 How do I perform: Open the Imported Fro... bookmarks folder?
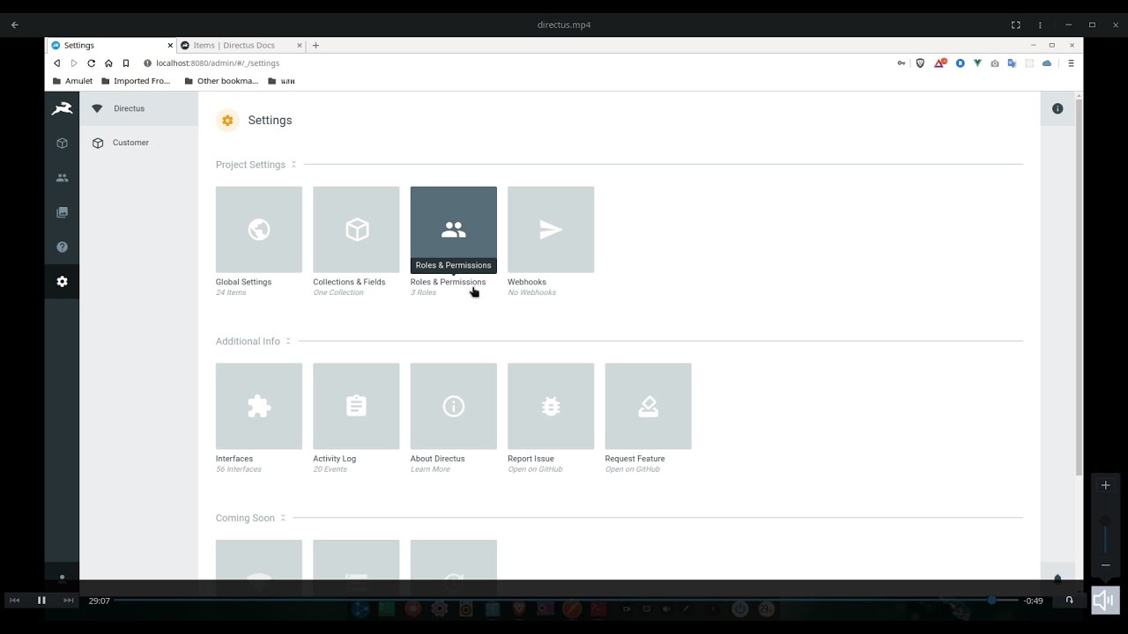pyautogui.click(x=135, y=81)
